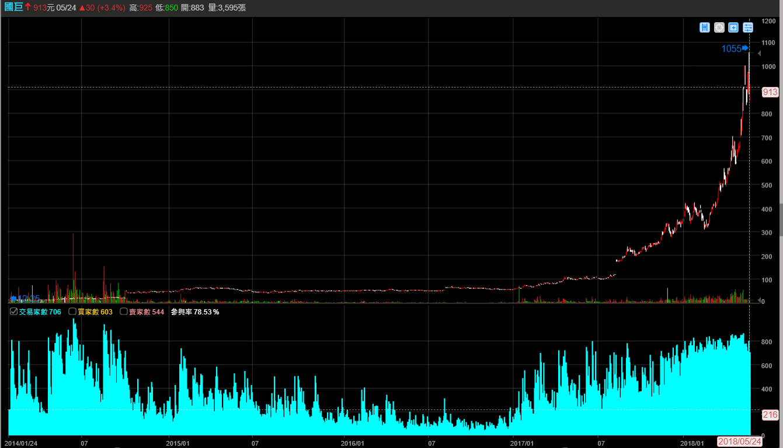Enable the 買家數 checkbox
783x448 pixels.
[72, 312]
